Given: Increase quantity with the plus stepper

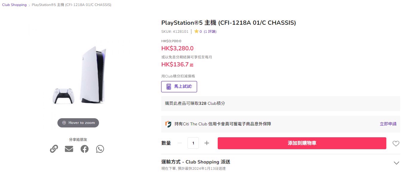Looking at the screenshot, I should (207, 143).
